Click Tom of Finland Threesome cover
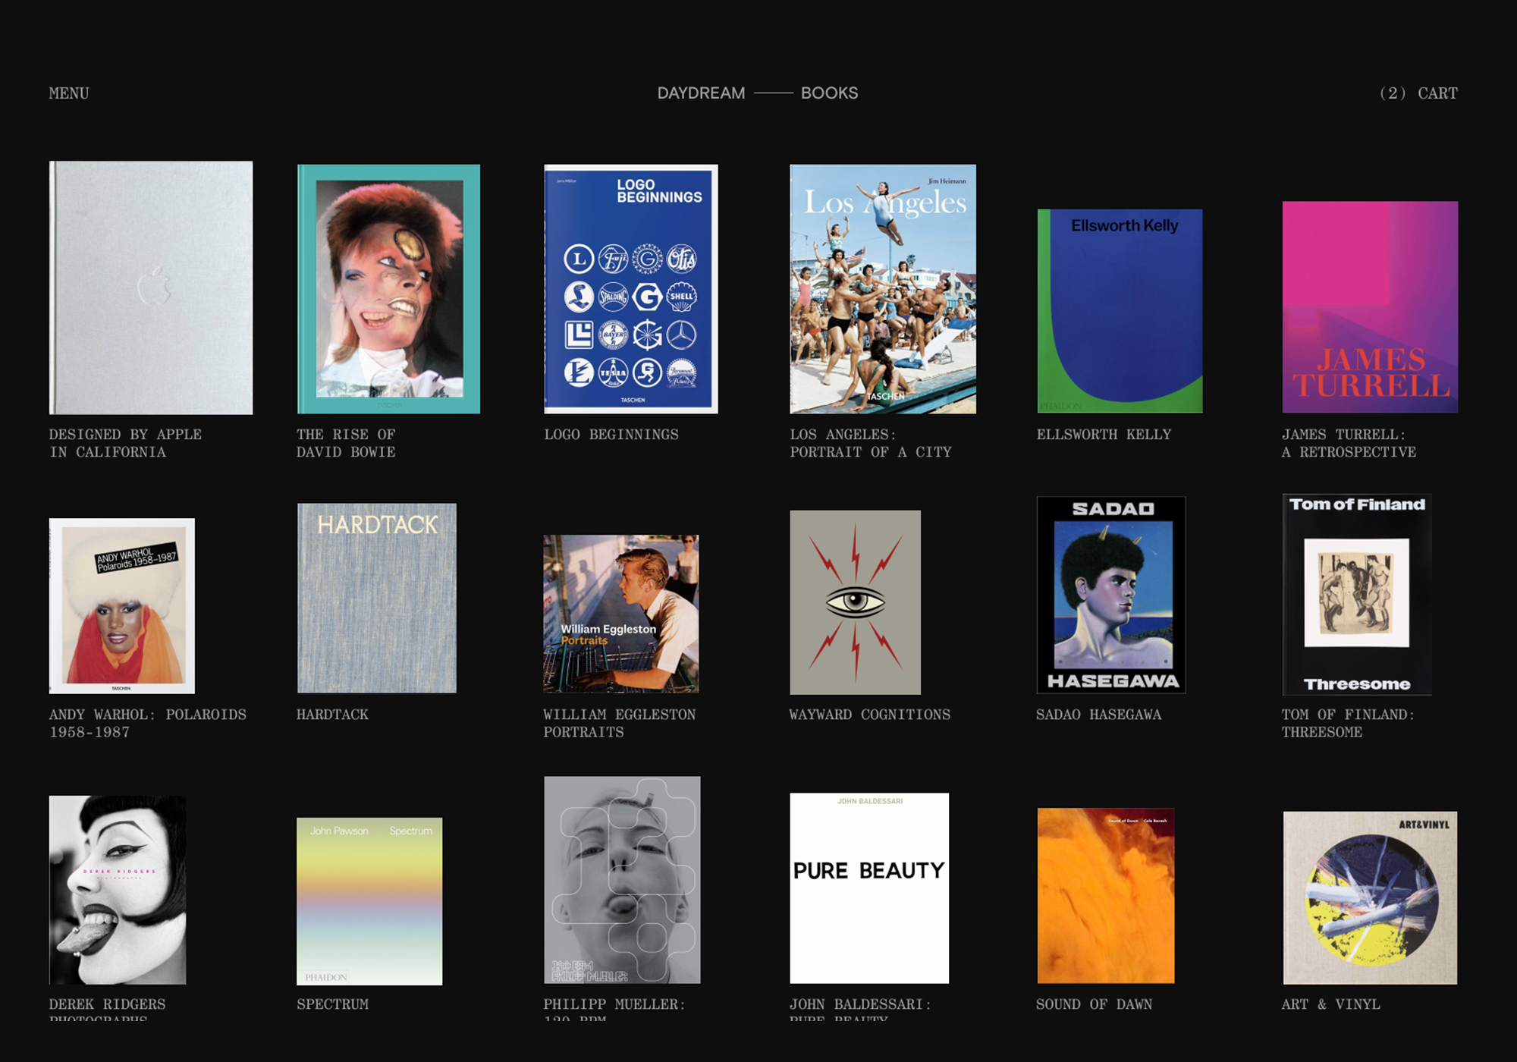The height and width of the screenshot is (1062, 1517). click(1357, 595)
